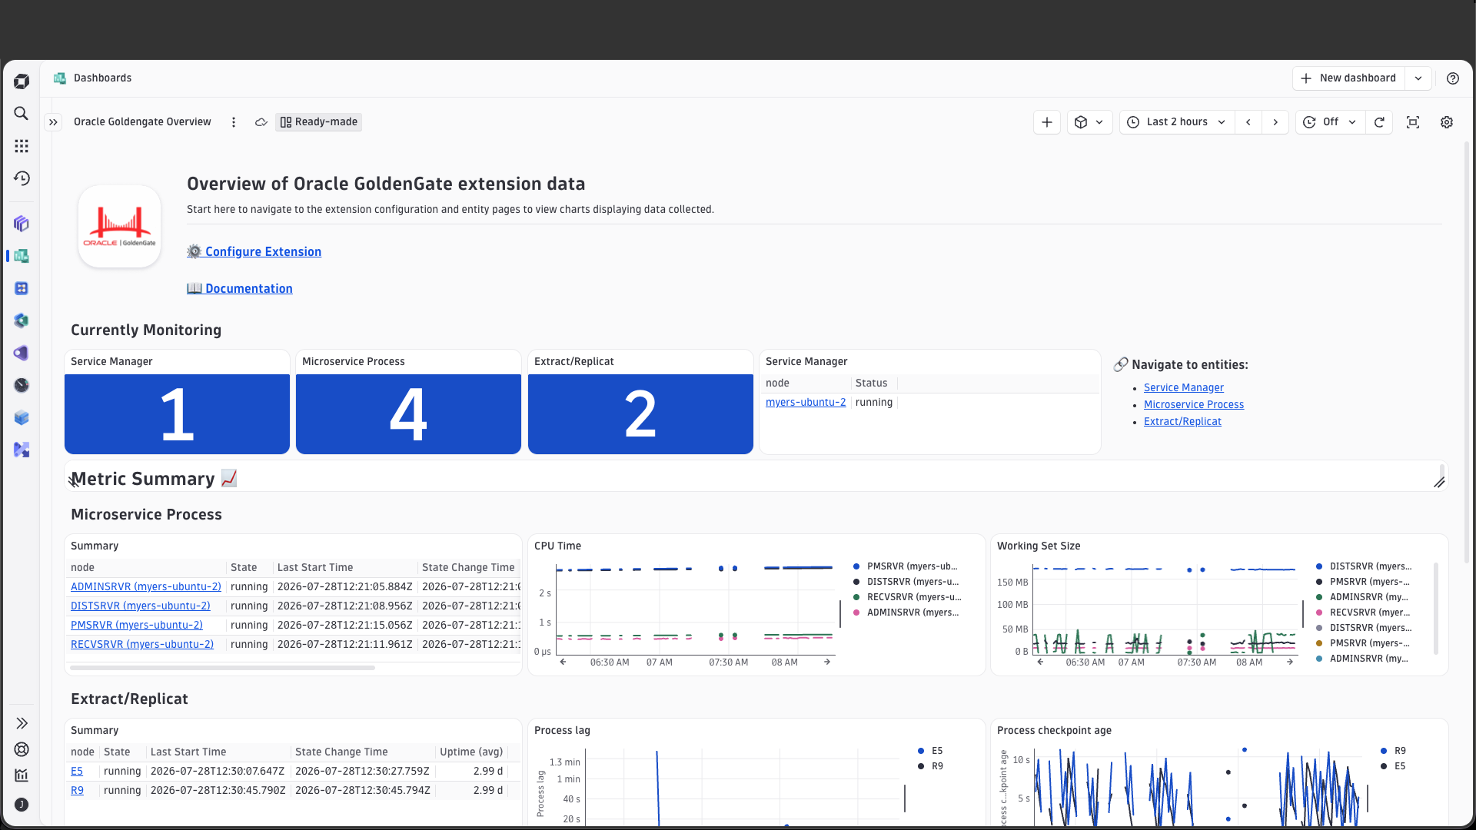
Task: Open the blue cube app icon in sidebar
Action: click(22, 417)
